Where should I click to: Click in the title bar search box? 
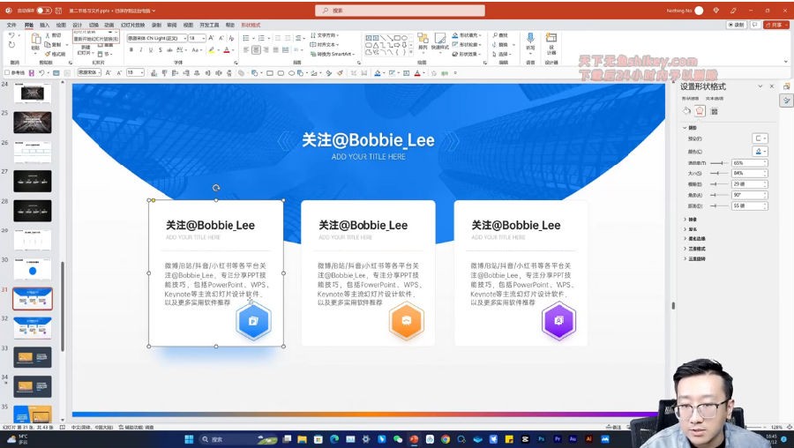400,10
